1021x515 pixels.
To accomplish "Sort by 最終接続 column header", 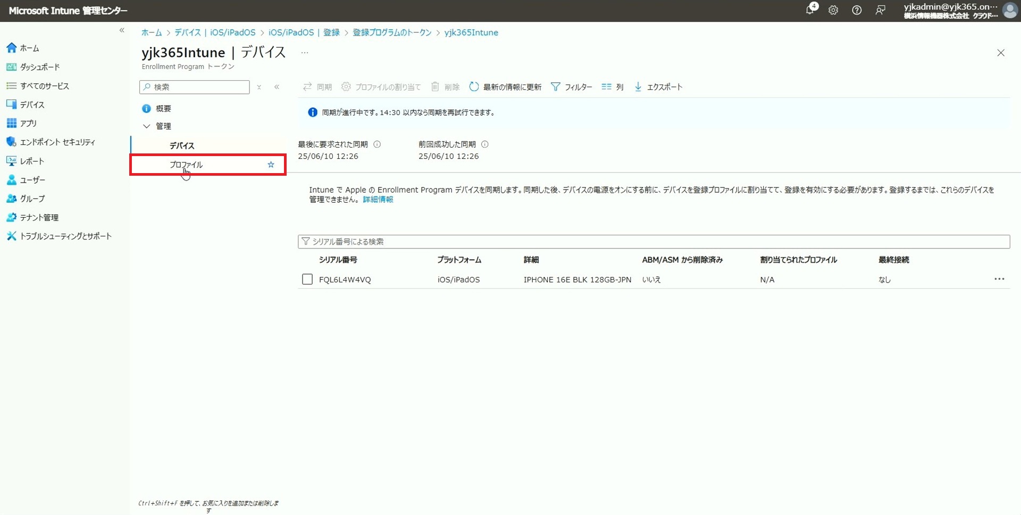I will coord(894,260).
